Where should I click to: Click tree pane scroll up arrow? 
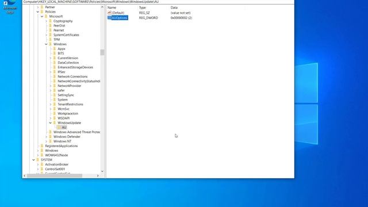click(102, 7)
